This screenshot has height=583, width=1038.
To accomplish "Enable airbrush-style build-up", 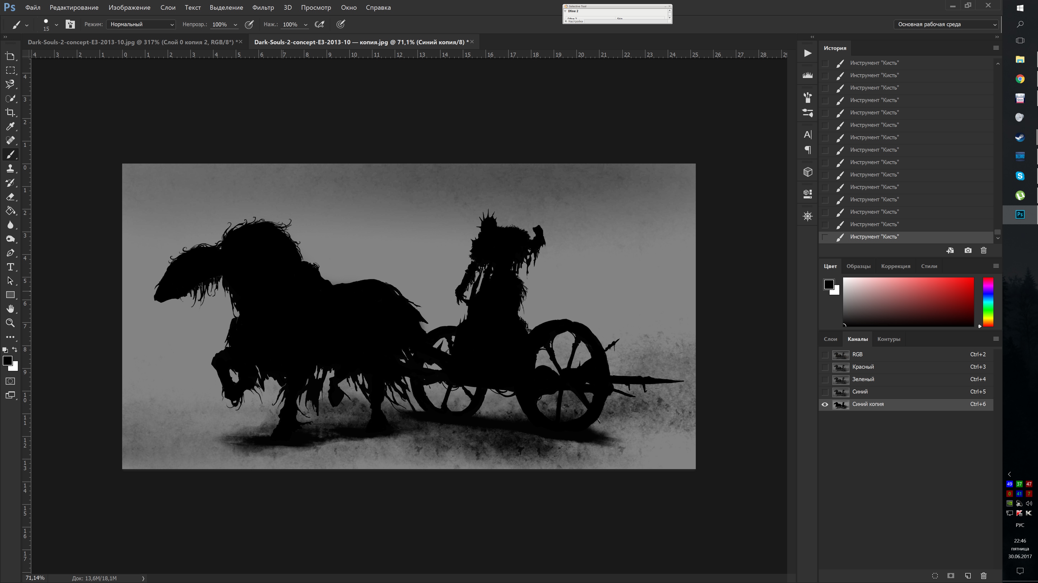I will (x=320, y=25).
